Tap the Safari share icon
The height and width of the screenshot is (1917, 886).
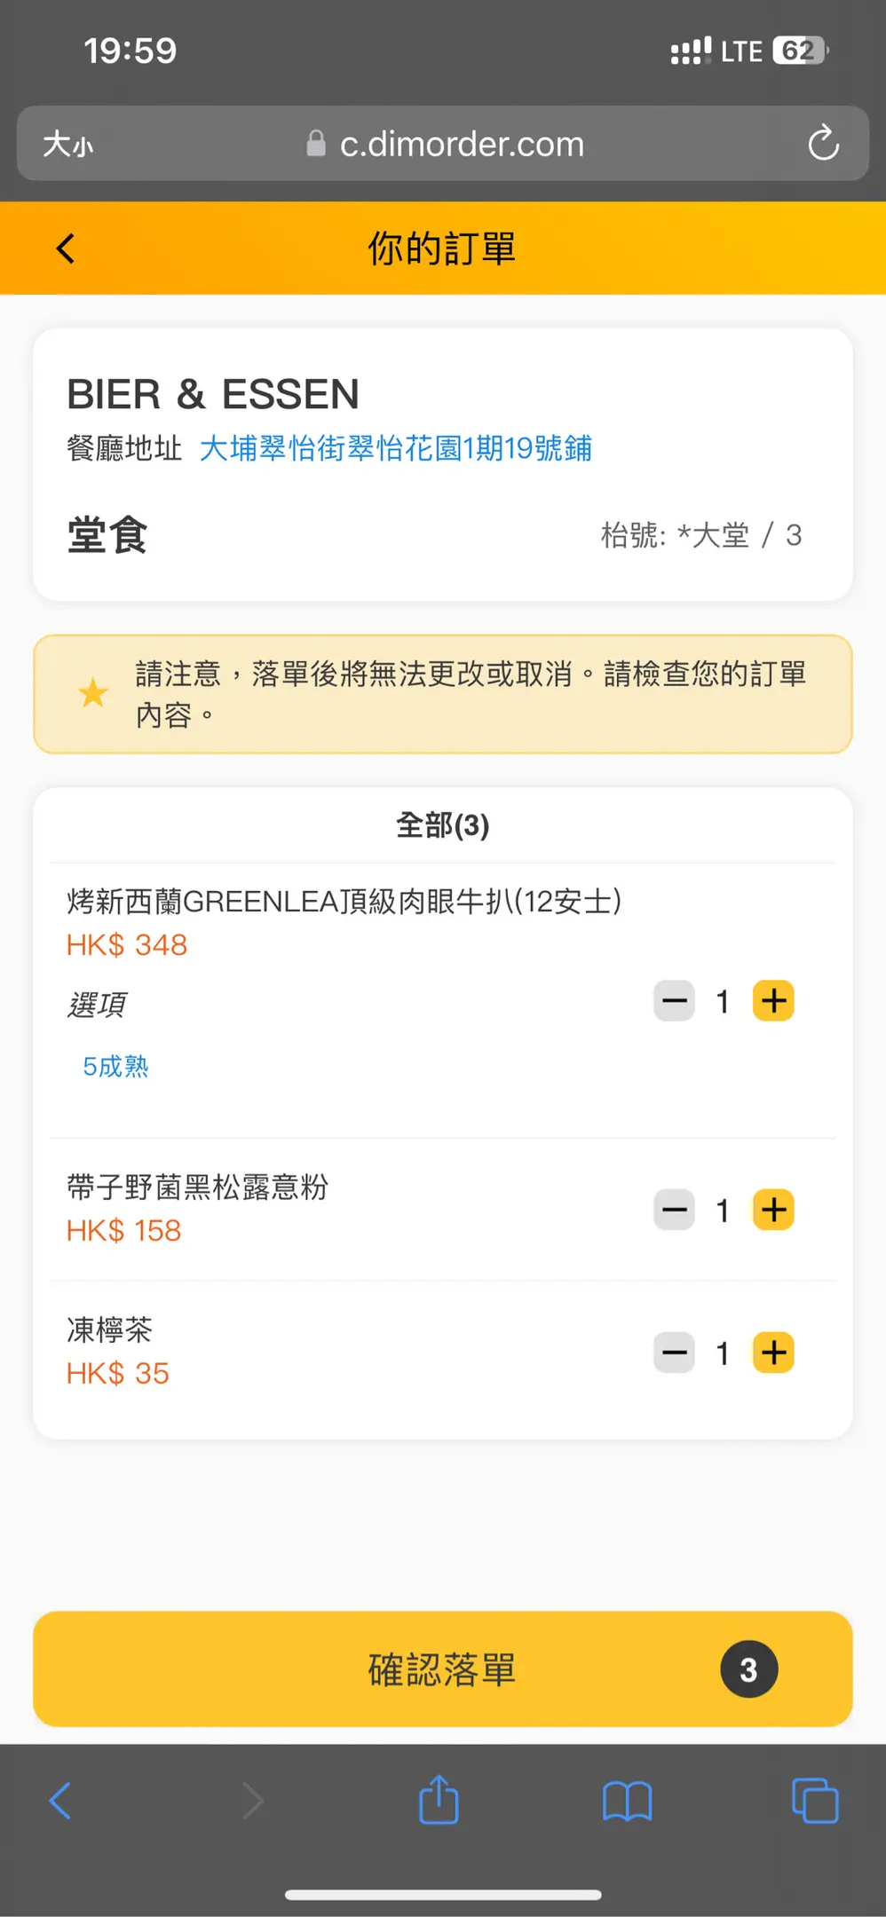[439, 1800]
